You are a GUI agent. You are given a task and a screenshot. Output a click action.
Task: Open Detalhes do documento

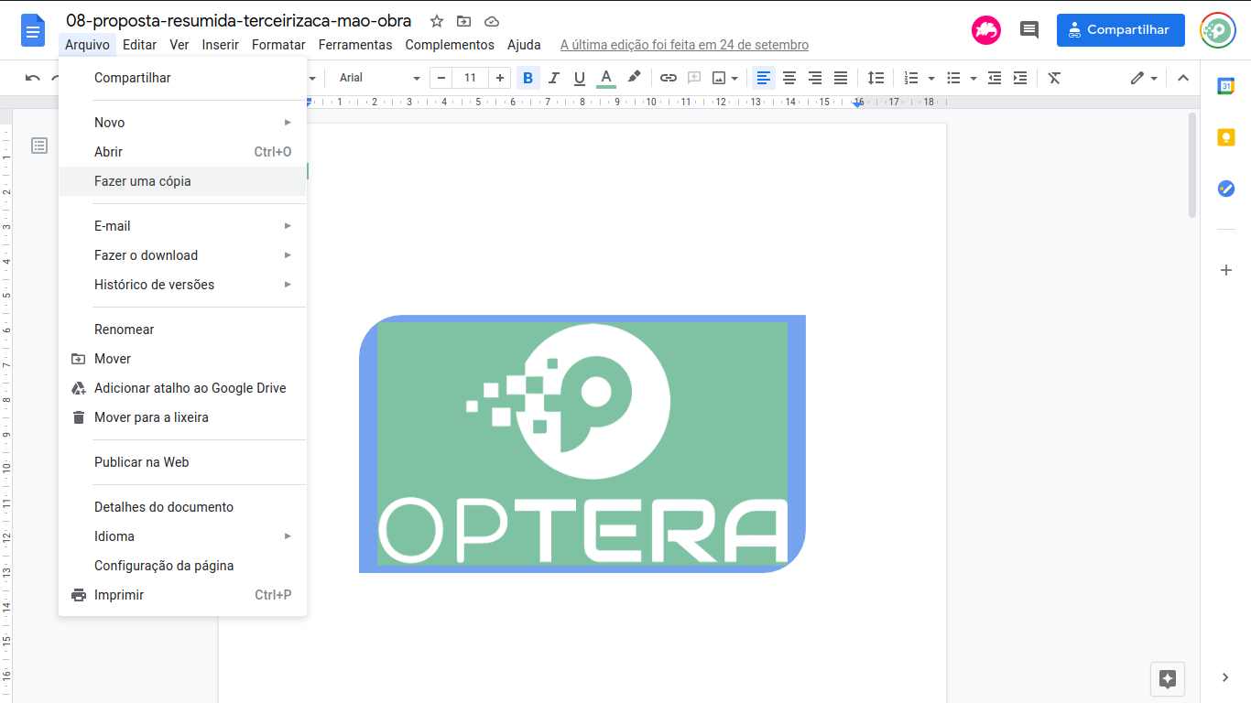(x=182, y=507)
